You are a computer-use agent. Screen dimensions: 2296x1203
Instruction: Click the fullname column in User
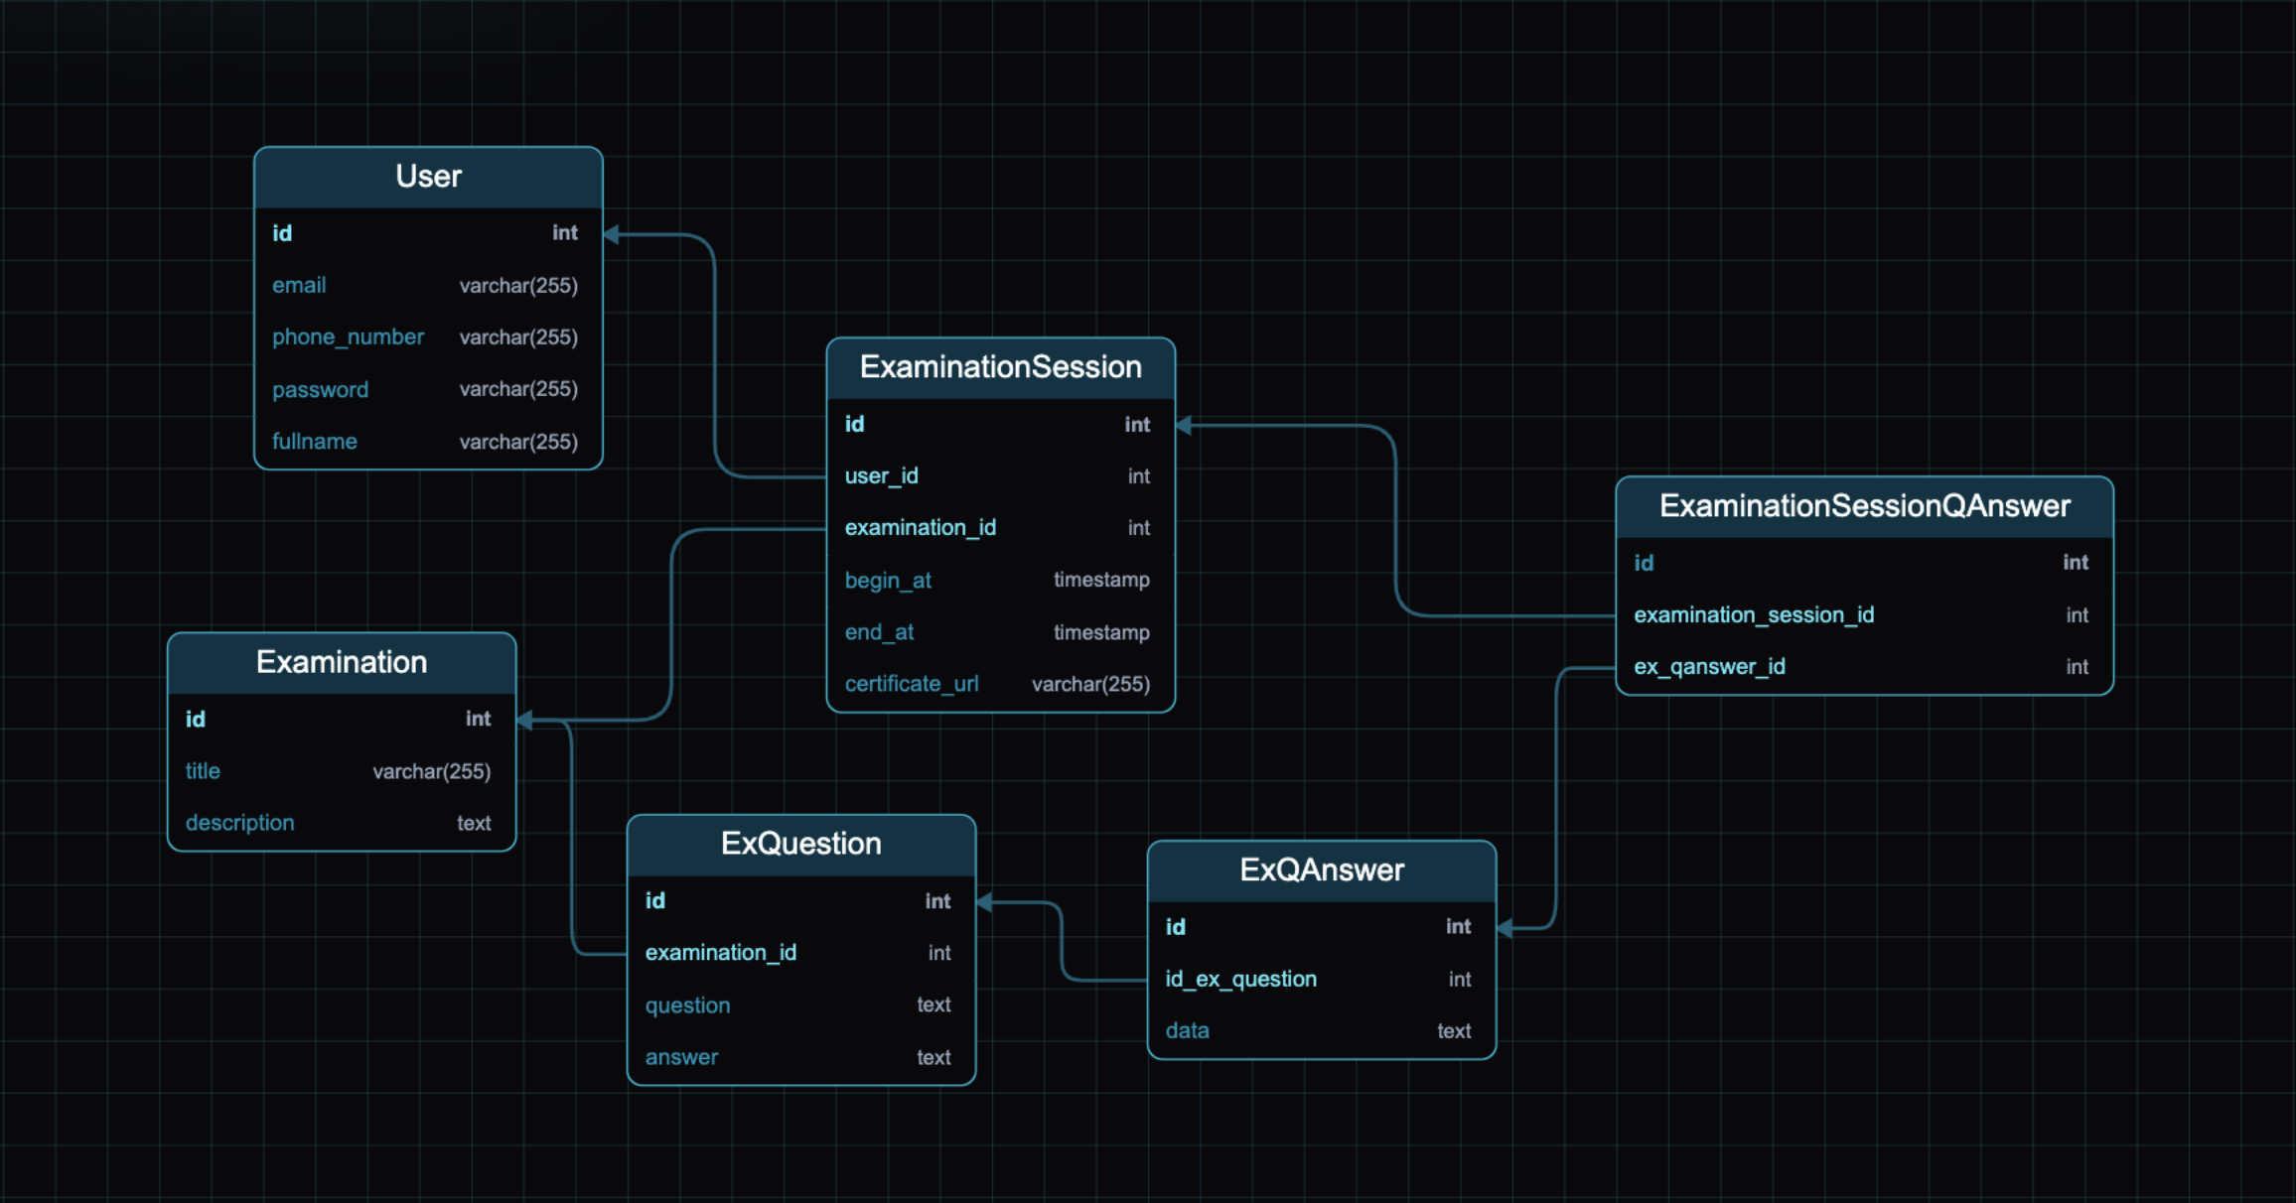click(x=314, y=442)
